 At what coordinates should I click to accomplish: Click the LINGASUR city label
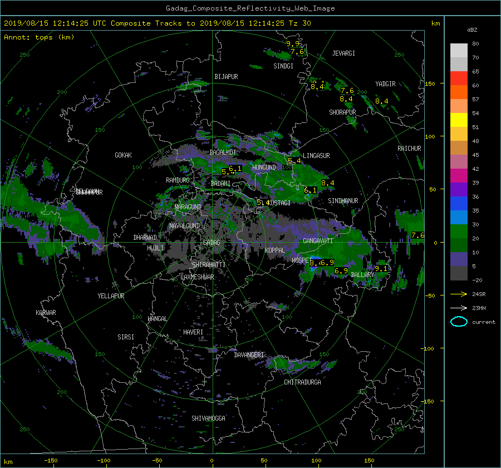pos(316,156)
